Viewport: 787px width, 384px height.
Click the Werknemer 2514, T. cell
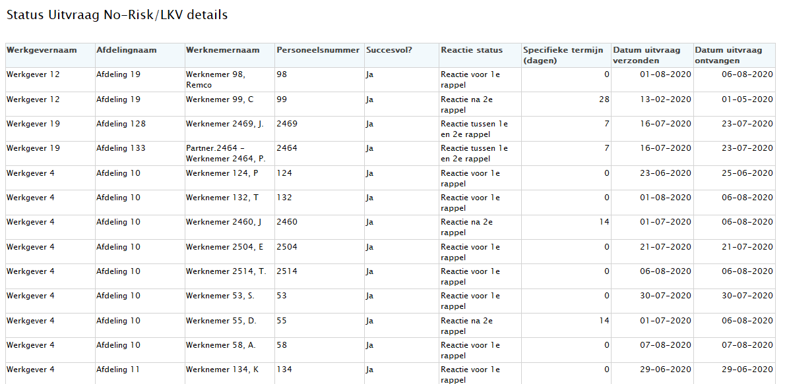[x=226, y=271]
